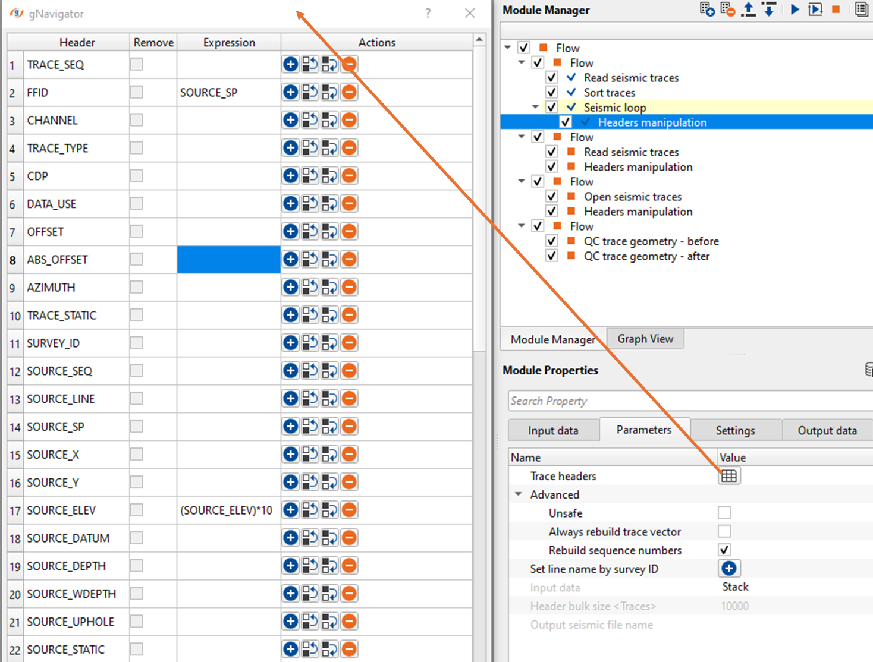Collapse the Advanced properties group
The image size is (873, 662).
coord(519,494)
